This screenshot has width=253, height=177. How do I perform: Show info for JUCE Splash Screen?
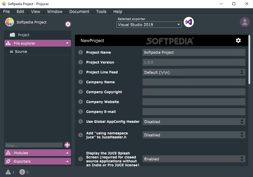pos(81,159)
